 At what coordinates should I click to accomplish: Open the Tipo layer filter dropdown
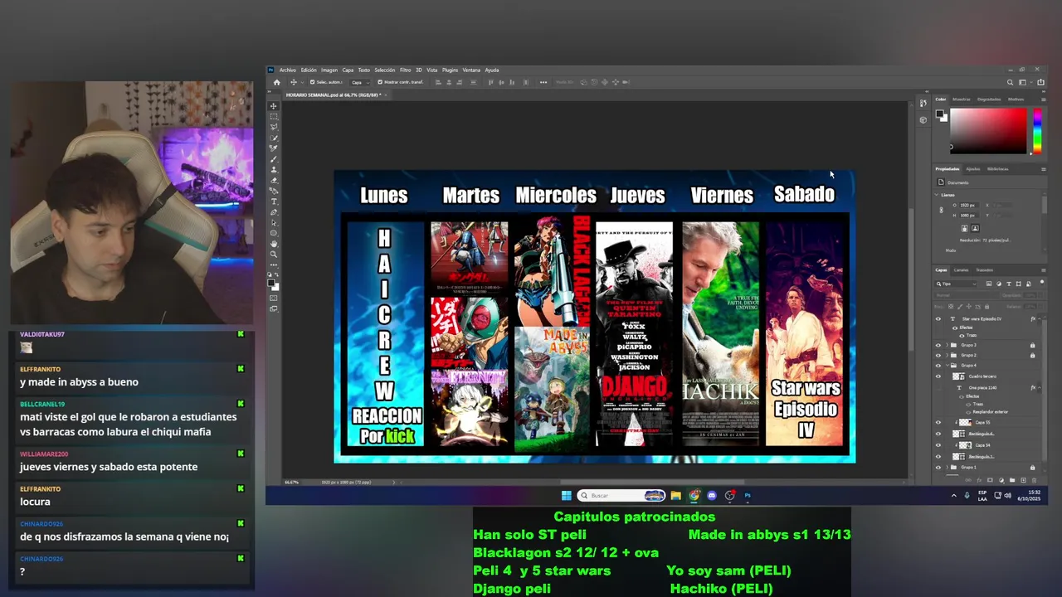pyautogui.click(x=957, y=284)
